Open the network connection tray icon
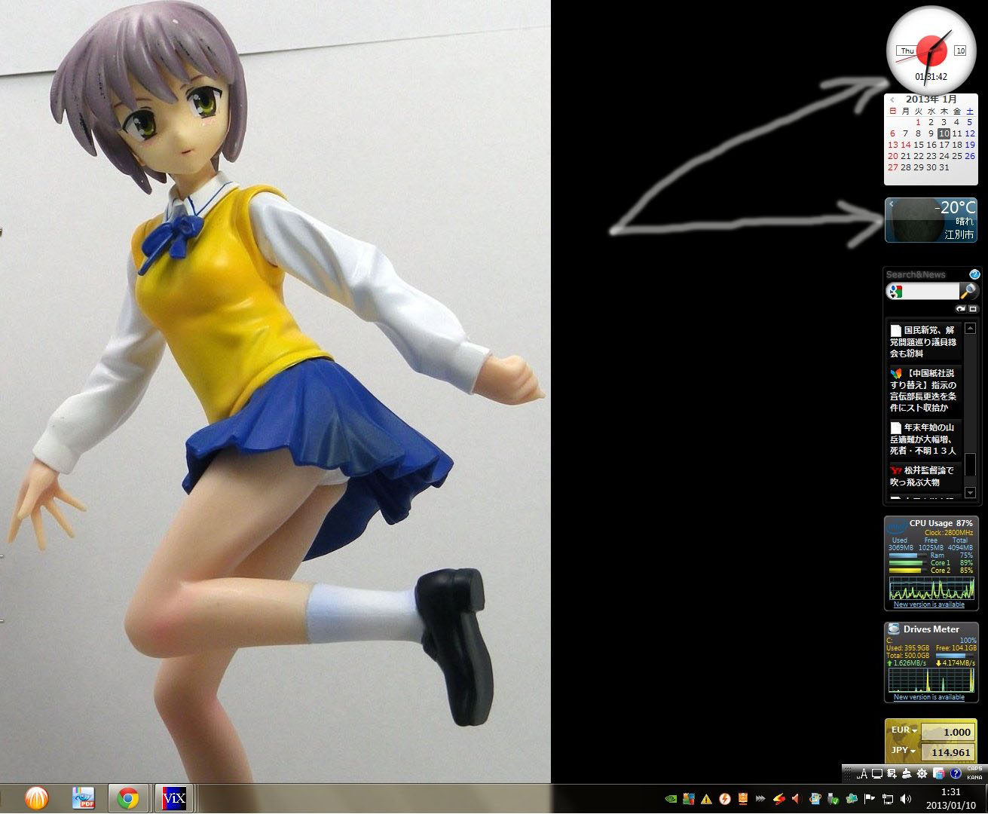988x814 pixels. pos(888,799)
